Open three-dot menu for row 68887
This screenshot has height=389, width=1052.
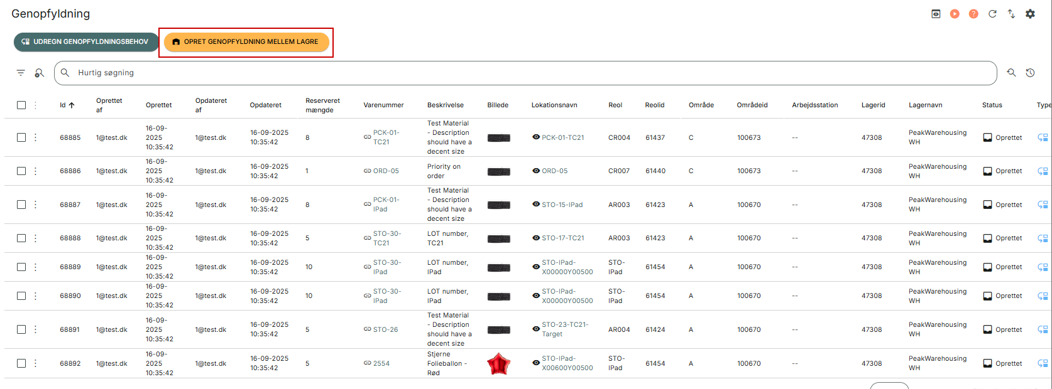click(x=35, y=205)
